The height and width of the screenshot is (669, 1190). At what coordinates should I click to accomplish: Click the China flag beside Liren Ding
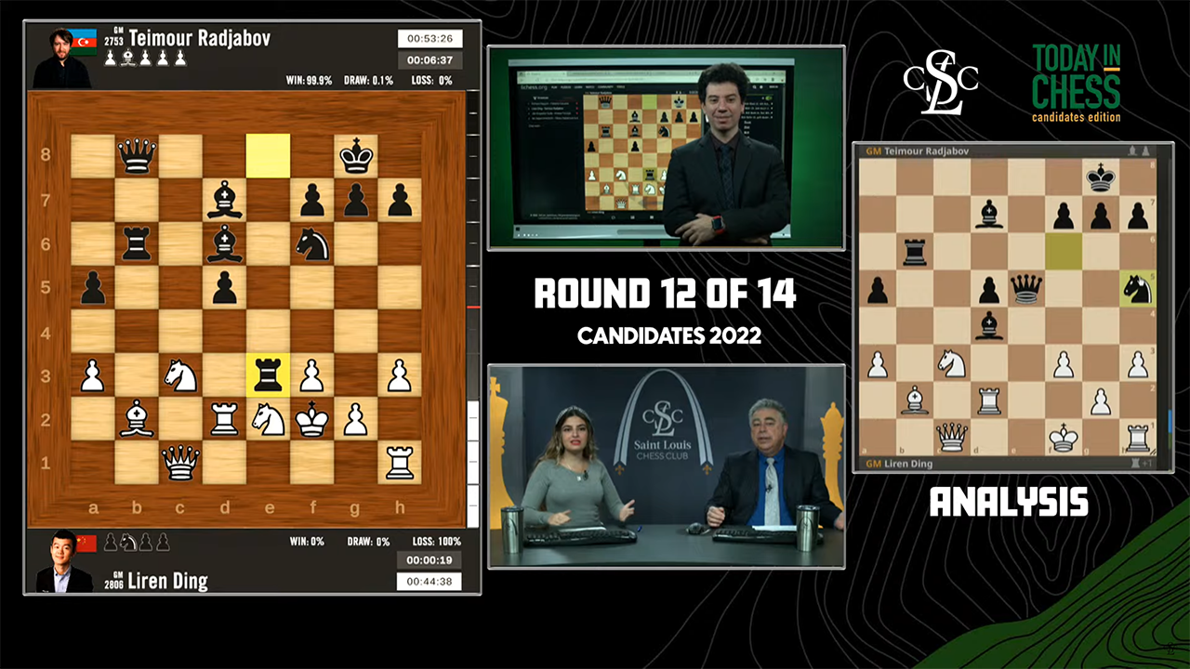pyautogui.click(x=86, y=543)
